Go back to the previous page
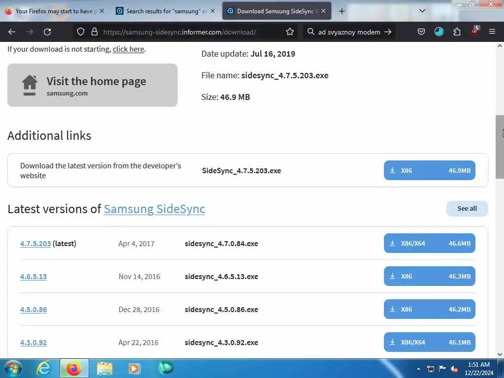 [x=12, y=32]
